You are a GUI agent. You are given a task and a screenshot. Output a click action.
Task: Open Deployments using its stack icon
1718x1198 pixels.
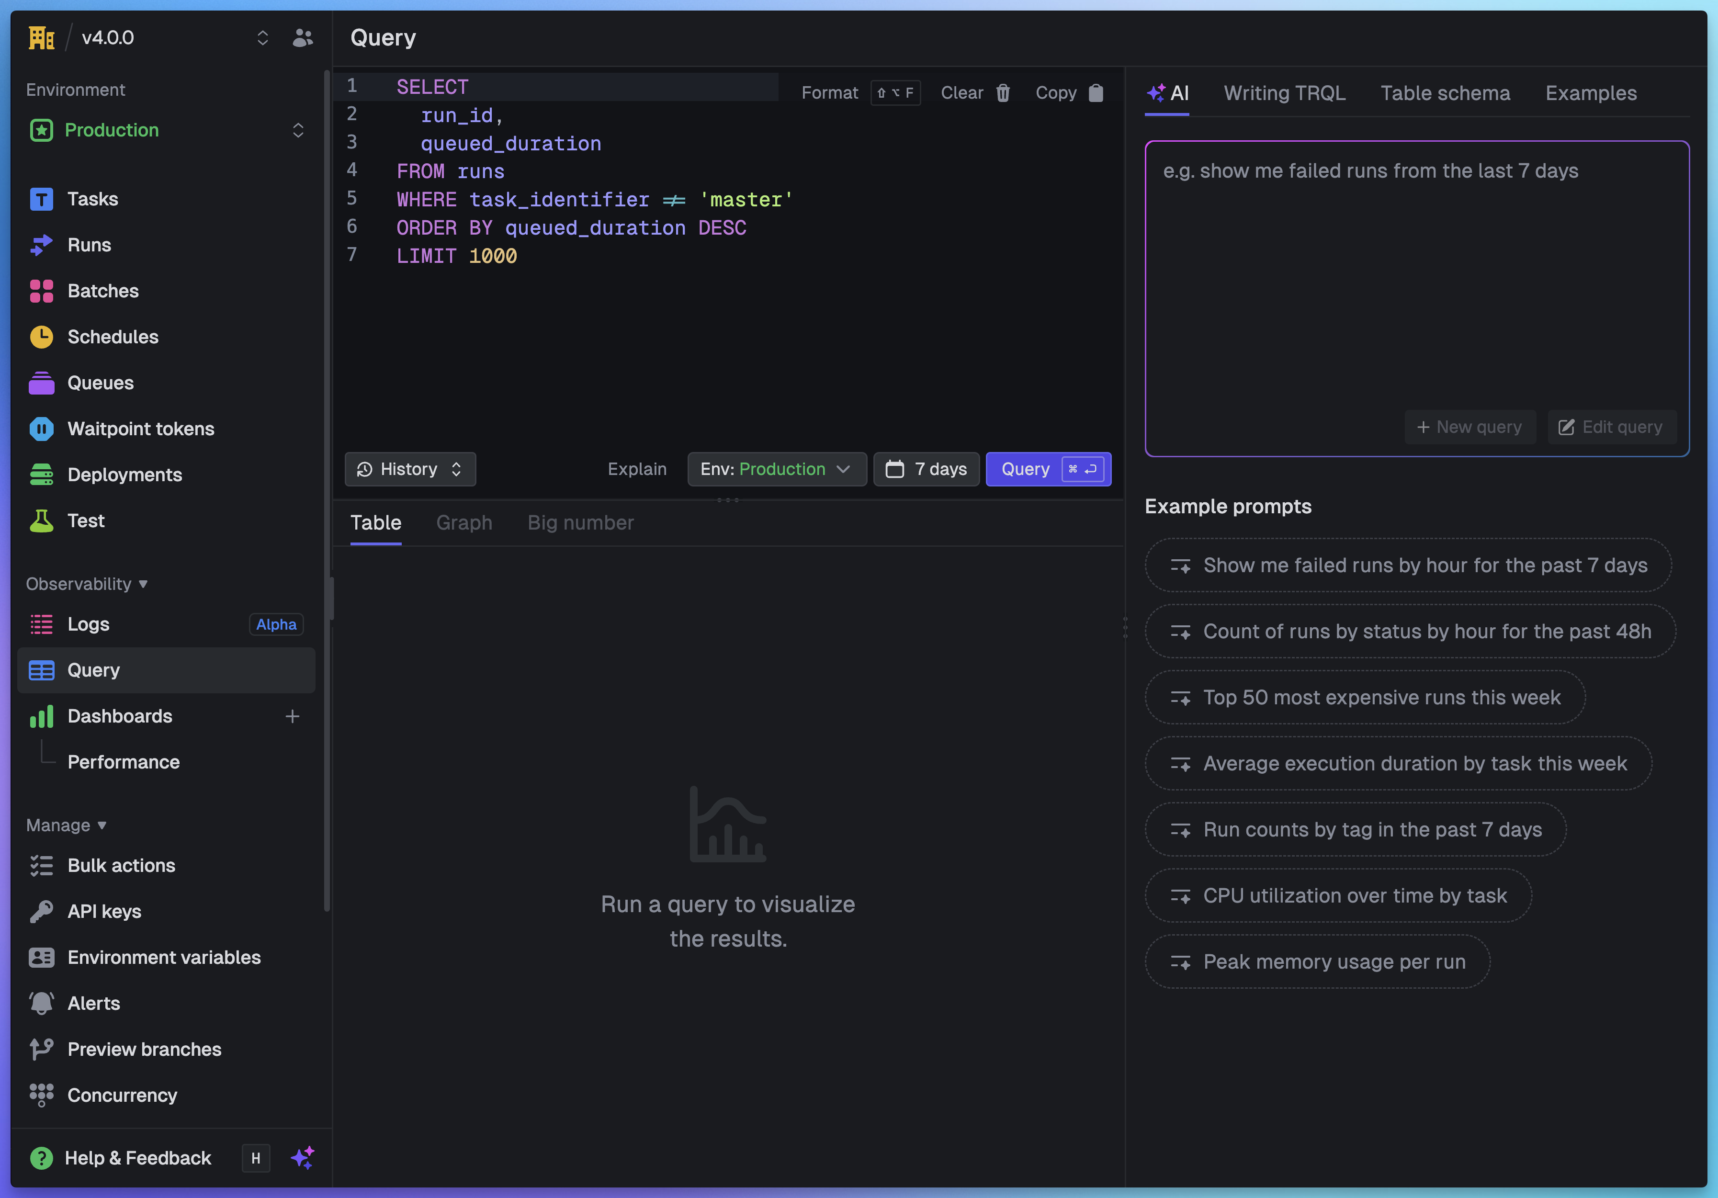(42, 475)
